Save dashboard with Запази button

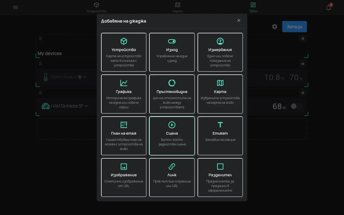(x=295, y=27)
